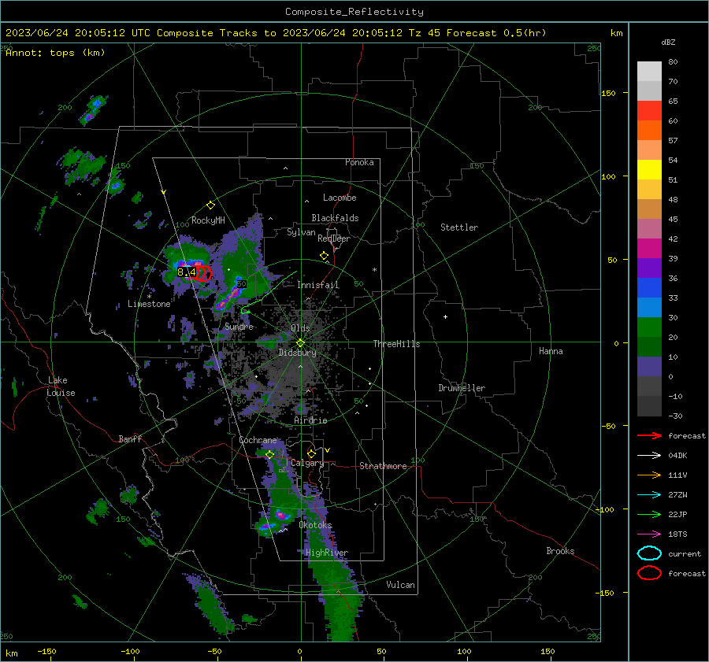Click the Sundre town label

[239, 326]
